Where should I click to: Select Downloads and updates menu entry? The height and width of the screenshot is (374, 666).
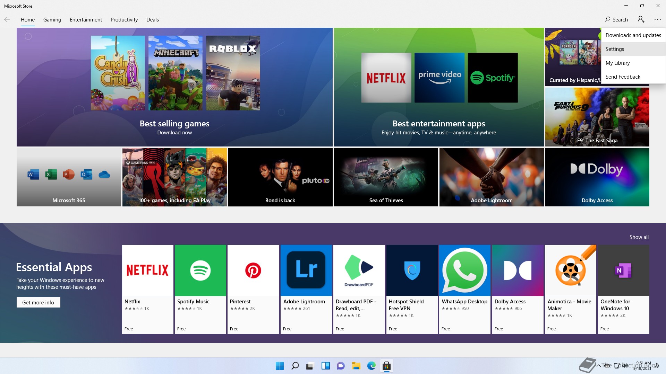pos(633,35)
